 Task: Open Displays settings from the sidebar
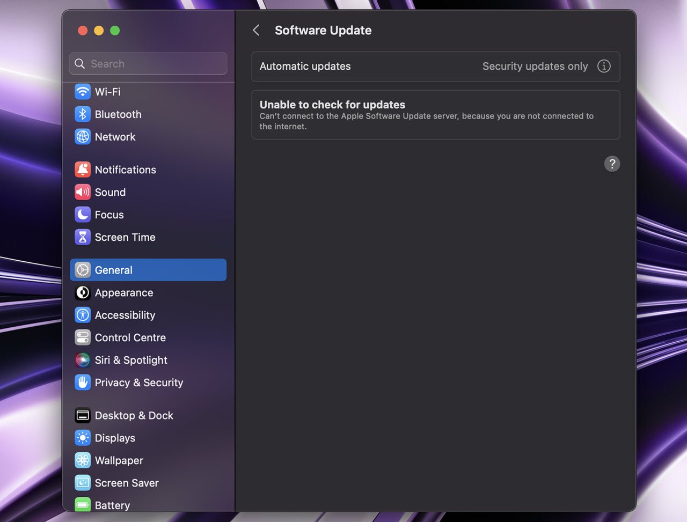point(115,438)
